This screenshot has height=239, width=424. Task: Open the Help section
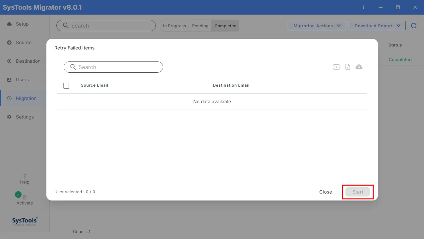25,179
